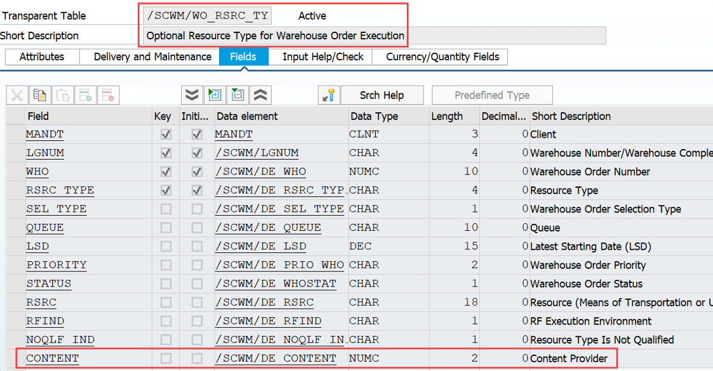Click 'RF Execution Environment' description
Viewport: 713px width, 371px height.
[x=590, y=321]
